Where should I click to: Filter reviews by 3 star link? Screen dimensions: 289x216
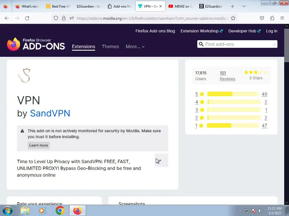point(200,110)
